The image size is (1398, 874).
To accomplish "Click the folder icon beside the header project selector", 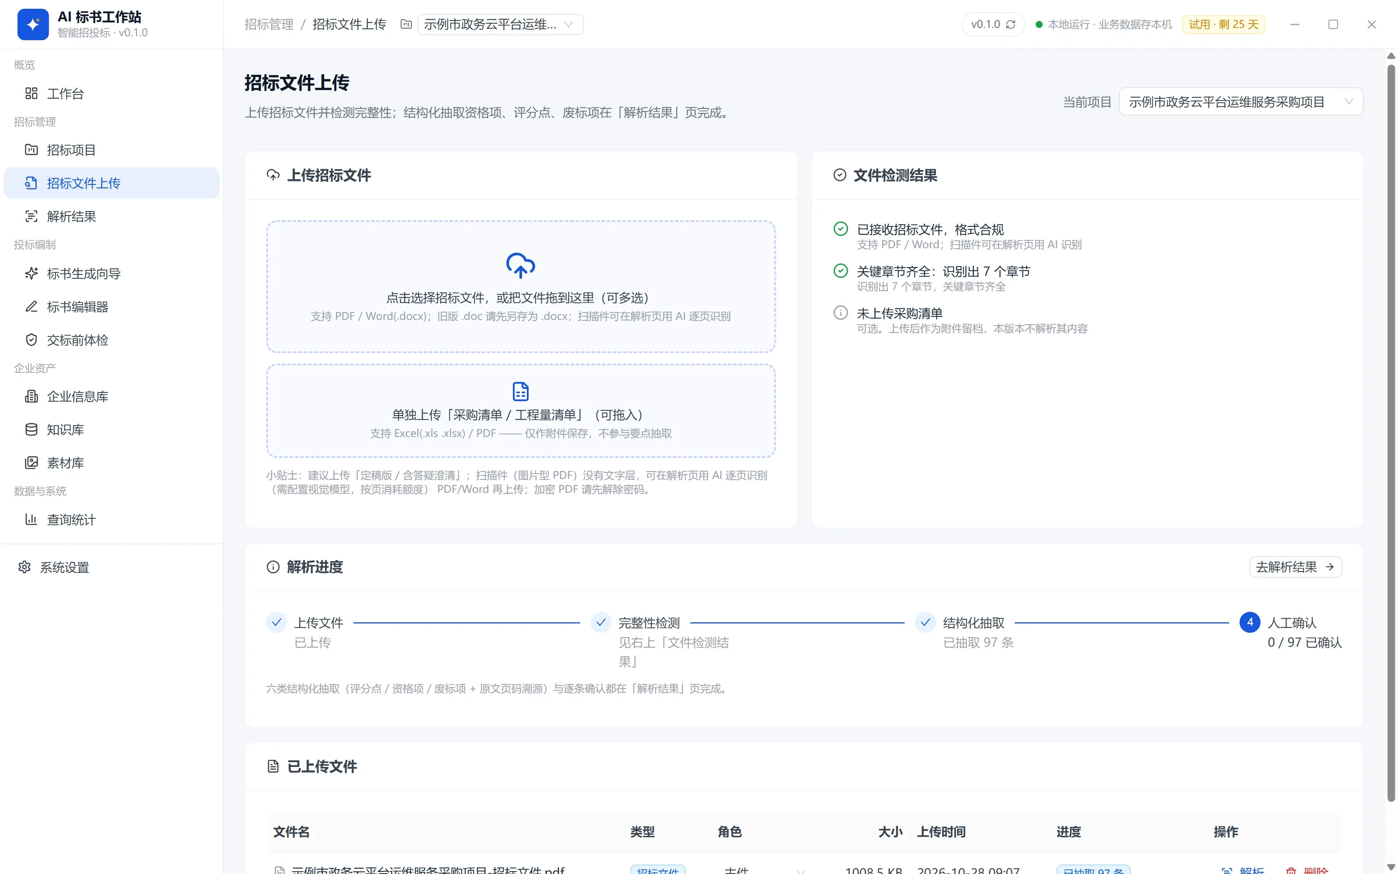I will (406, 24).
